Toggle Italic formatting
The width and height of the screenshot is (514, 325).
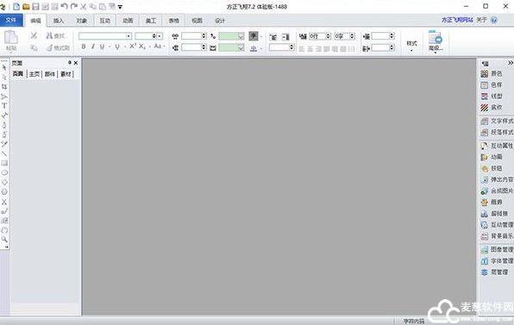coord(93,47)
